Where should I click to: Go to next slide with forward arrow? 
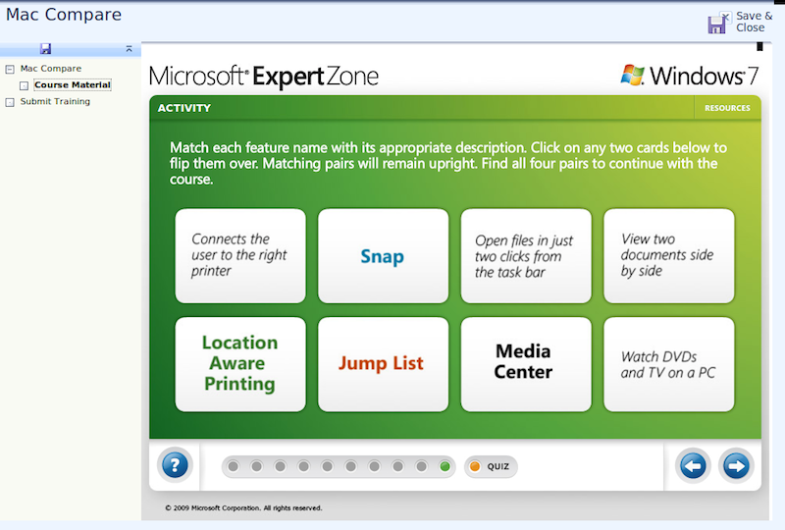736,466
